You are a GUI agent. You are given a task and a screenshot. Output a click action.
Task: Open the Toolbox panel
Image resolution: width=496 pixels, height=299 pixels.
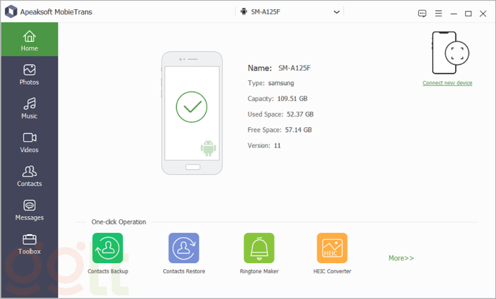click(x=29, y=244)
